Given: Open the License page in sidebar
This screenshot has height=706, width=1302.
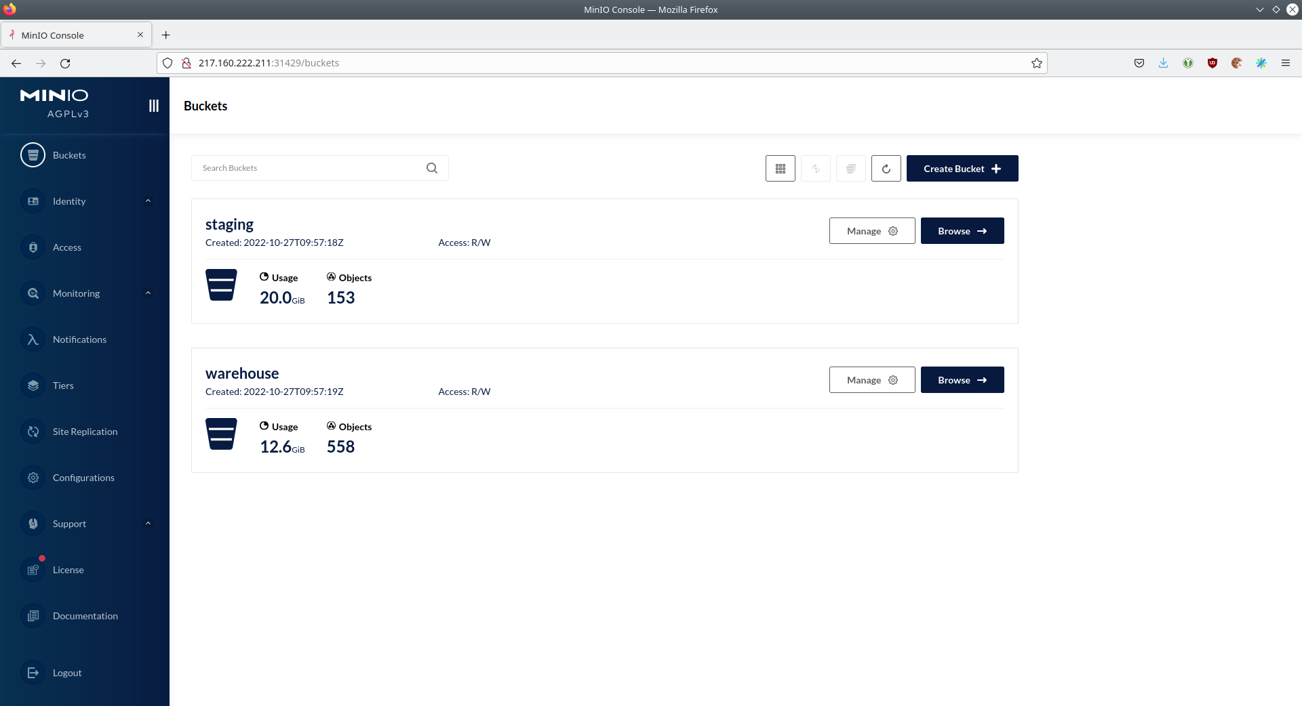Looking at the screenshot, I should click(x=68, y=570).
